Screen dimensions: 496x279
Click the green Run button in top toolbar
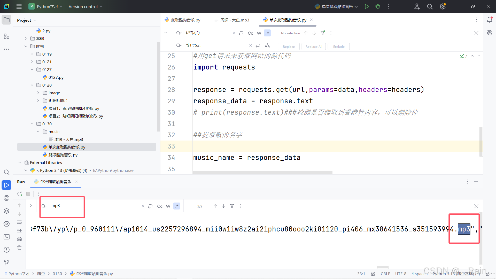pyautogui.click(x=367, y=6)
